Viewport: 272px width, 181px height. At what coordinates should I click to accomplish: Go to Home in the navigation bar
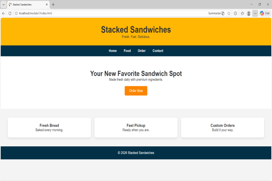[x=113, y=51]
